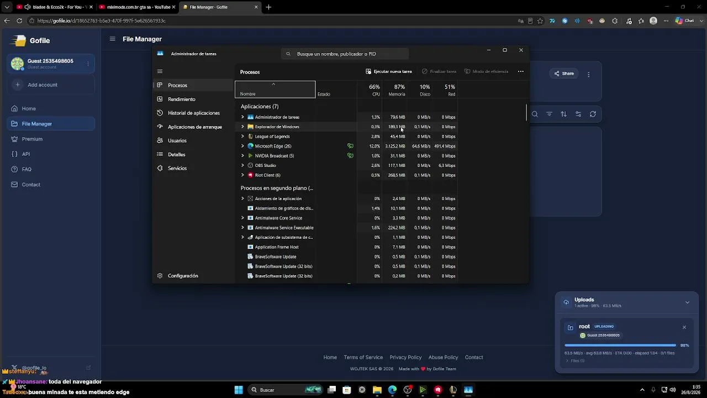The width and height of the screenshot is (707, 398).
Task: Open Aplicaciones de arranque in Task Manager
Action: click(x=193, y=127)
